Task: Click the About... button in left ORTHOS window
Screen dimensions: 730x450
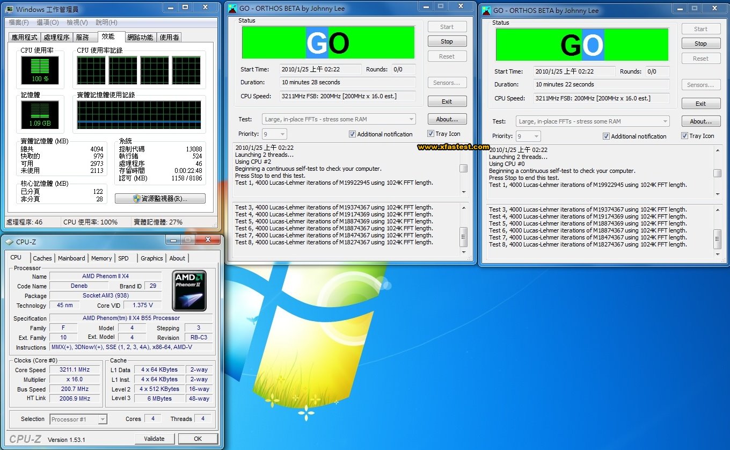Action: click(x=447, y=119)
